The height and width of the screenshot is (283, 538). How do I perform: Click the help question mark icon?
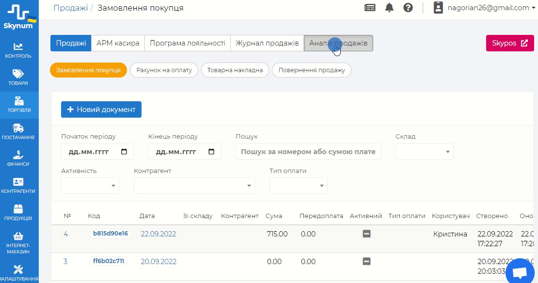[x=408, y=8]
